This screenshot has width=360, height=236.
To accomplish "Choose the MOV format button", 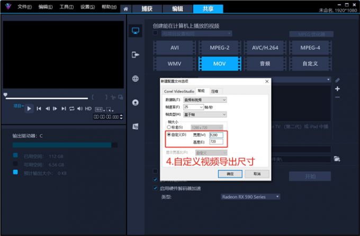I will click(x=220, y=64).
